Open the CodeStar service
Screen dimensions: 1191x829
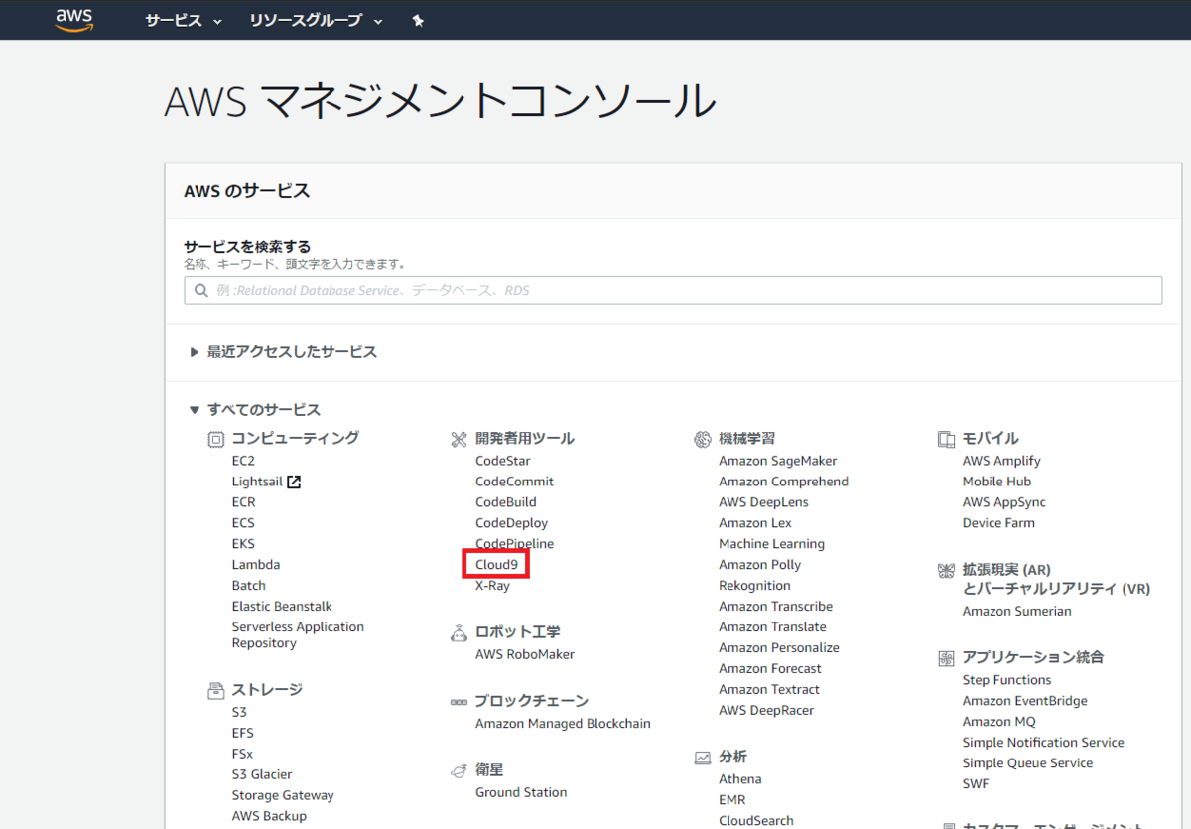click(x=503, y=461)
